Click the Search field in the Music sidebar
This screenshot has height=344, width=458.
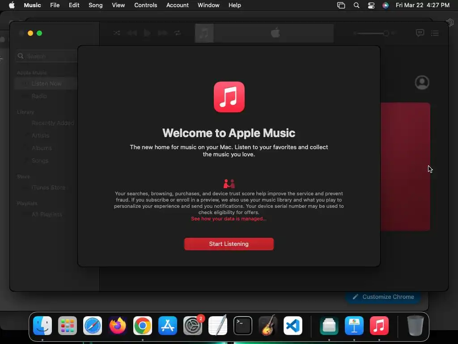(47, 56)
